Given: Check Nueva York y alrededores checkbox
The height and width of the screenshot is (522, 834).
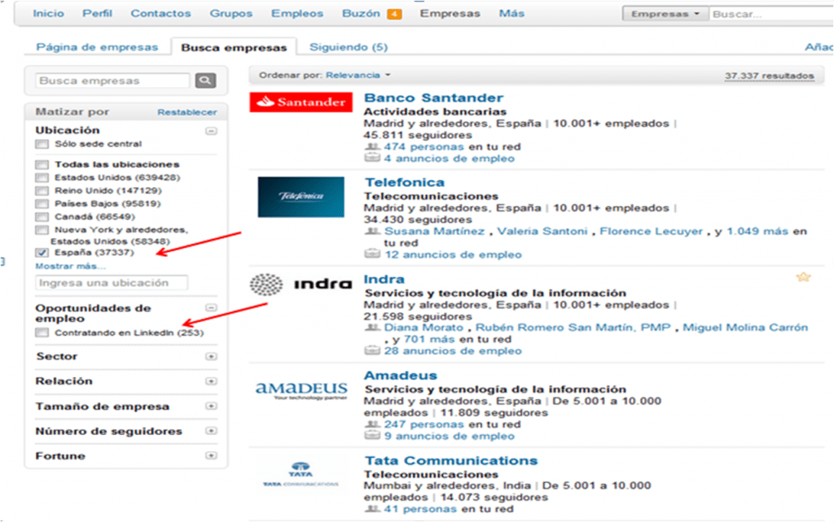Looking at the screenshot, I should (42, 230).
